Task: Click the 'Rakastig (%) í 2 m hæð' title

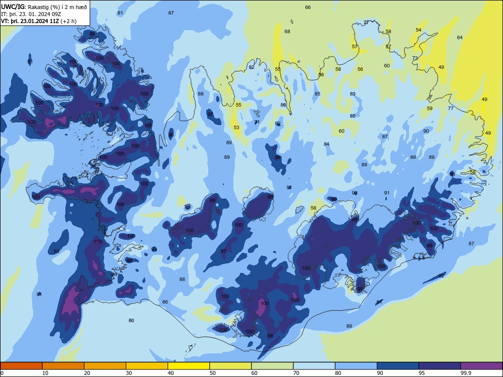Action: [x=57, y=7]
